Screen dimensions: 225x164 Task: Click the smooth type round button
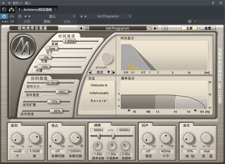[107, 58]
